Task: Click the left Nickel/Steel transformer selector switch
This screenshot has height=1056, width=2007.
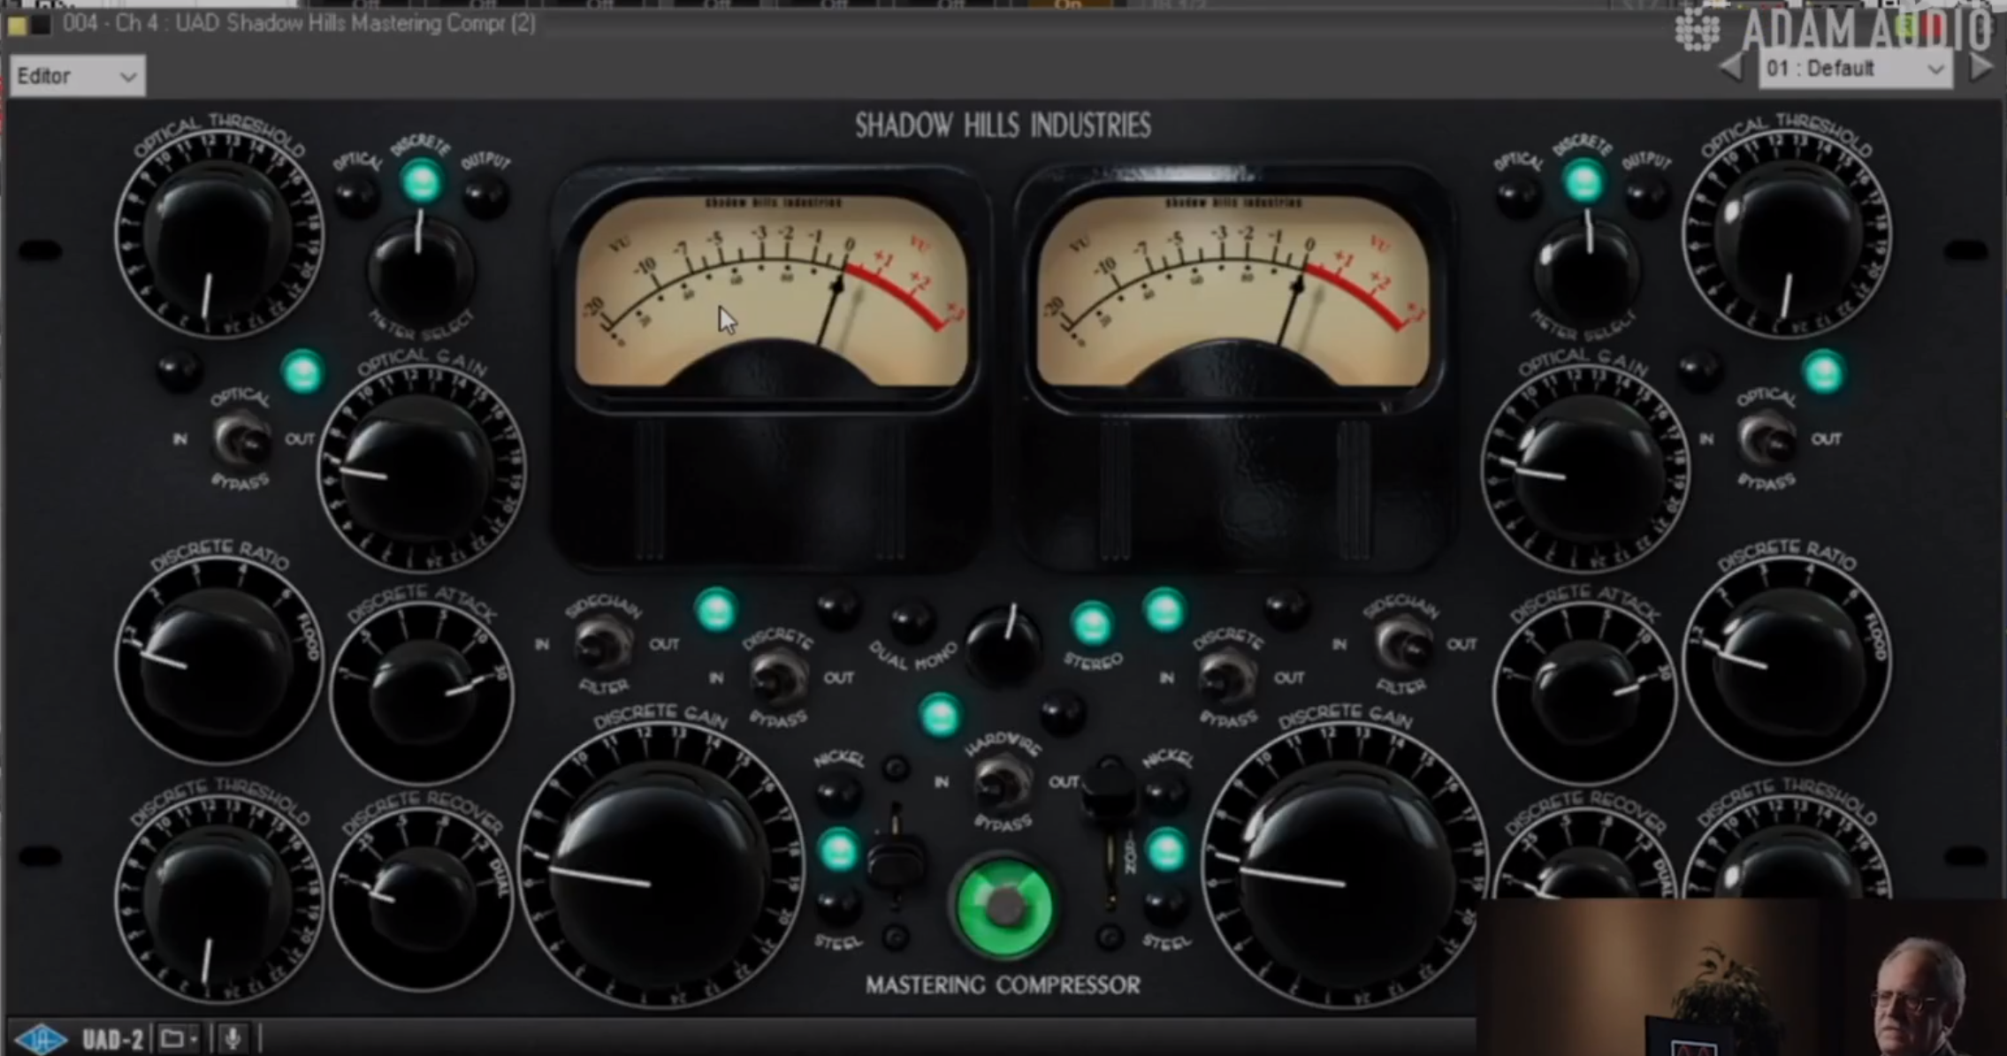Action: click(895, 855)
